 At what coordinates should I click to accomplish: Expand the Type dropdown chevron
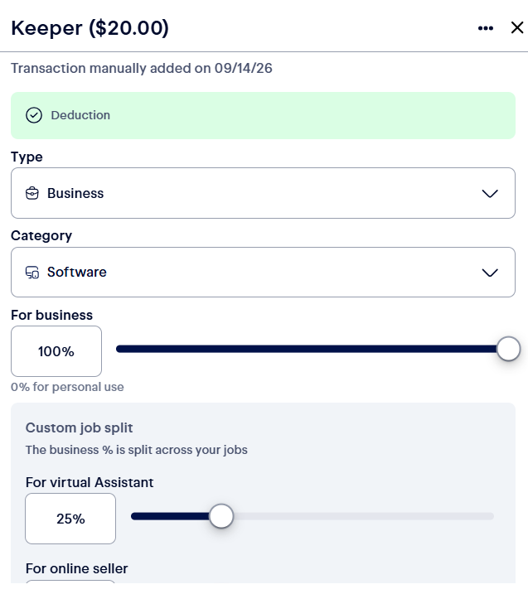[x=490, y=194]
